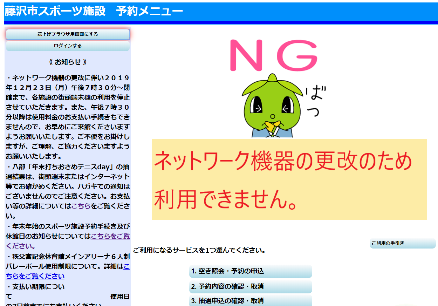Open the こちら link about tennis payment details
438x306 pixels.
[81, 206]
